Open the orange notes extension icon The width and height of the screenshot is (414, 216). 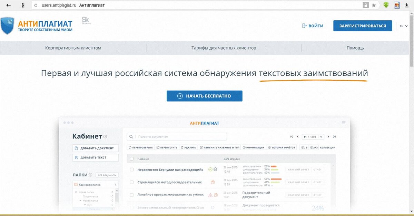pos(397,5)
